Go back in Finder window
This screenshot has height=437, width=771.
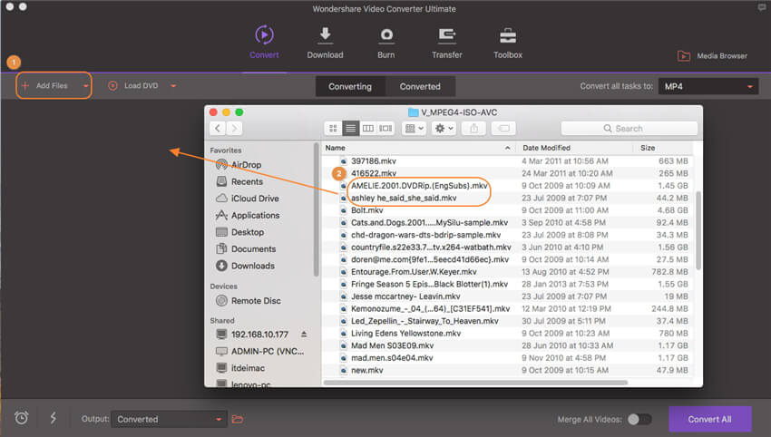[218, 129]
